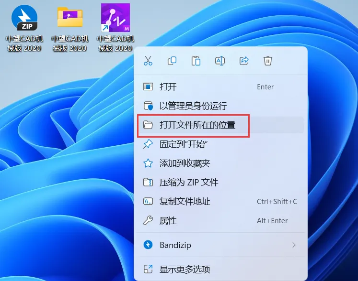Click the Ctrl+Shift+C shortcut text

(277, 202)
